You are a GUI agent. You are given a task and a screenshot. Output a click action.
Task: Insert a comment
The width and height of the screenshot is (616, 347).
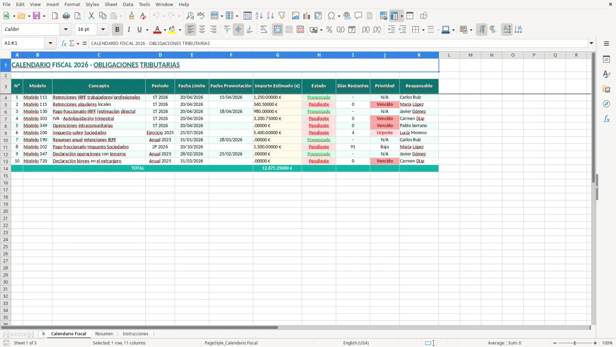(x=358, y=16)
